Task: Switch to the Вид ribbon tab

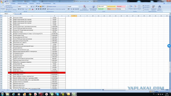Action: (x=54, y=3)
